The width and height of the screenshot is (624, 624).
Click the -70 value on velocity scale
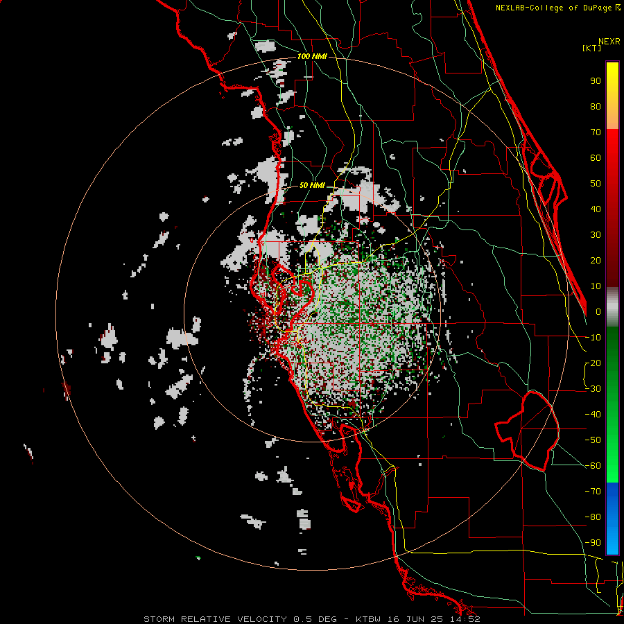(593, 492)
